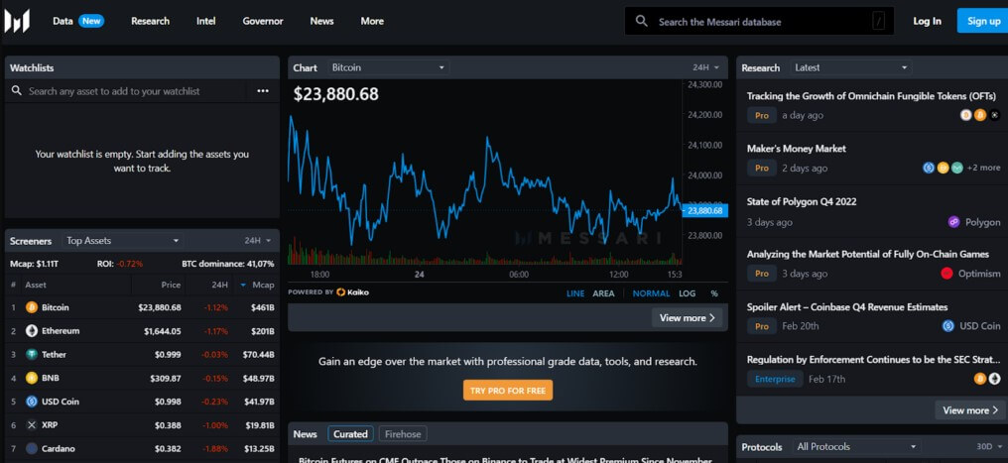1008x463 pixels.
Task: Click the Cardano coin icon in screener
Action: coord(32,449)
